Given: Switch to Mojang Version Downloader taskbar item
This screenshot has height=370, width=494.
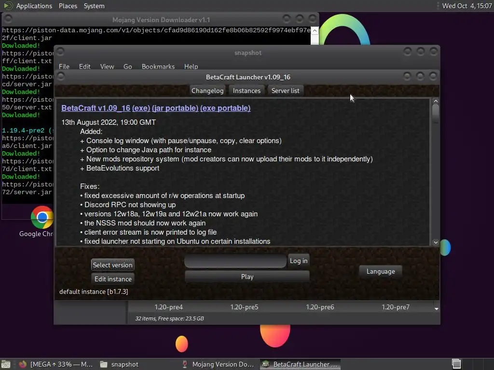Looking at the screenshot, I should (219, 364).
